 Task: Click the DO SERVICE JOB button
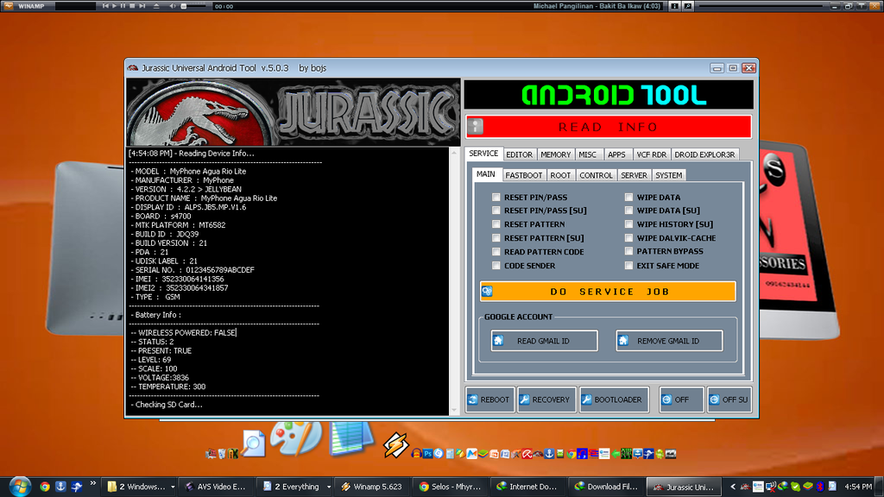(x=608, y=292)
